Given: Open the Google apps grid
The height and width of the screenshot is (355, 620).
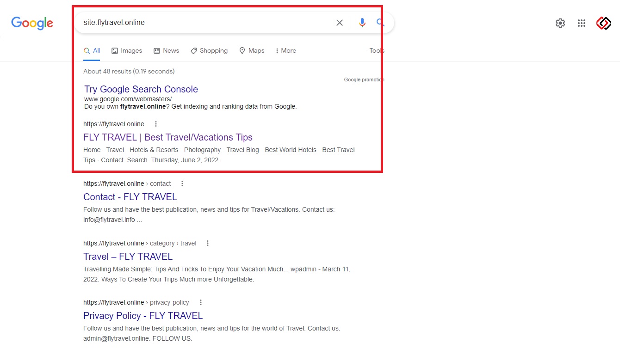Looking at the screenshot, I should click(x=582, y=23).
